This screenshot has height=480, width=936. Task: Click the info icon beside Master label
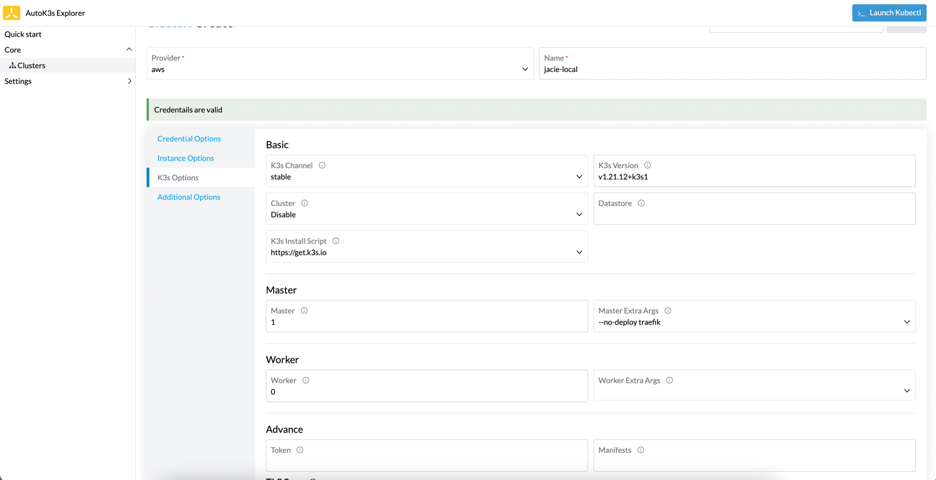tap(304, 311)
